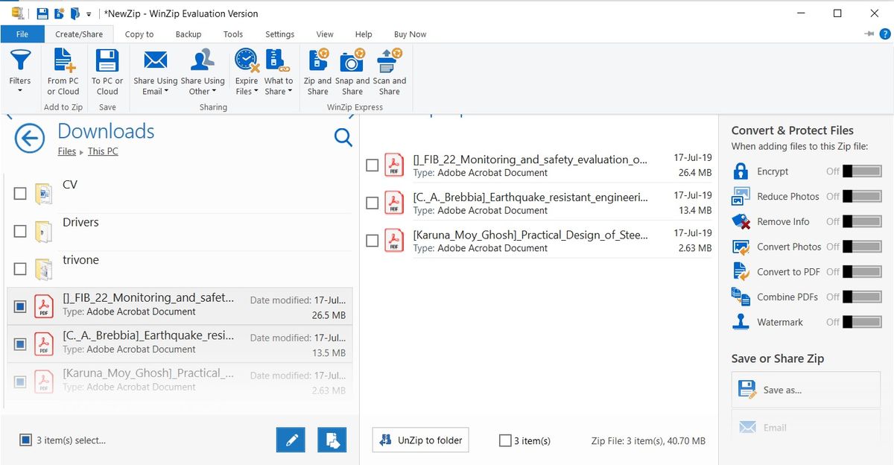The width and height of the screenshot is (894, 465).
Task: Choose Snap and Share
Action: click(x=352, y=71)
